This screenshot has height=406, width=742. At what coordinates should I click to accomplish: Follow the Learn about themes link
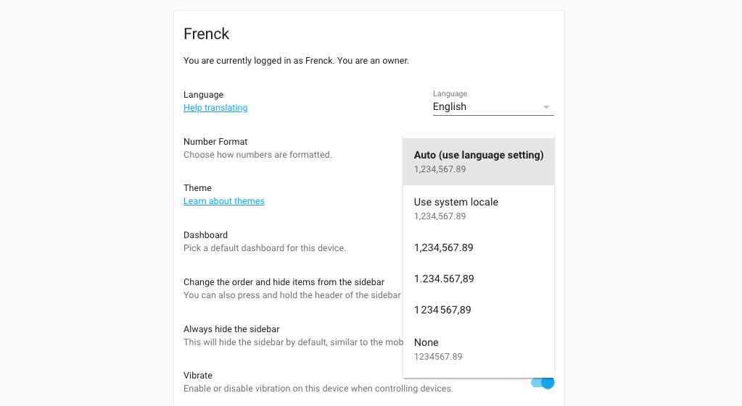click(x=223, y=201)
